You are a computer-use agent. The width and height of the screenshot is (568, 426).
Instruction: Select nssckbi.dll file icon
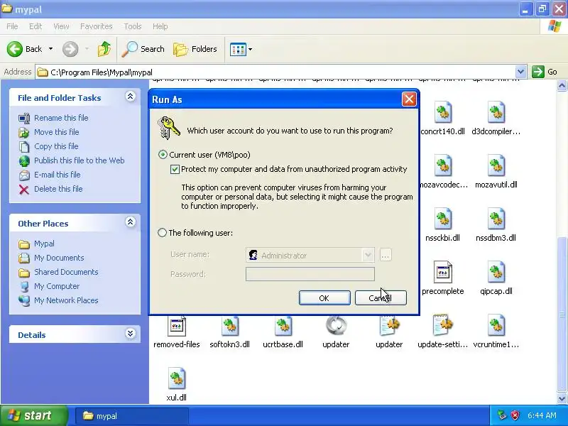(442, 219)
